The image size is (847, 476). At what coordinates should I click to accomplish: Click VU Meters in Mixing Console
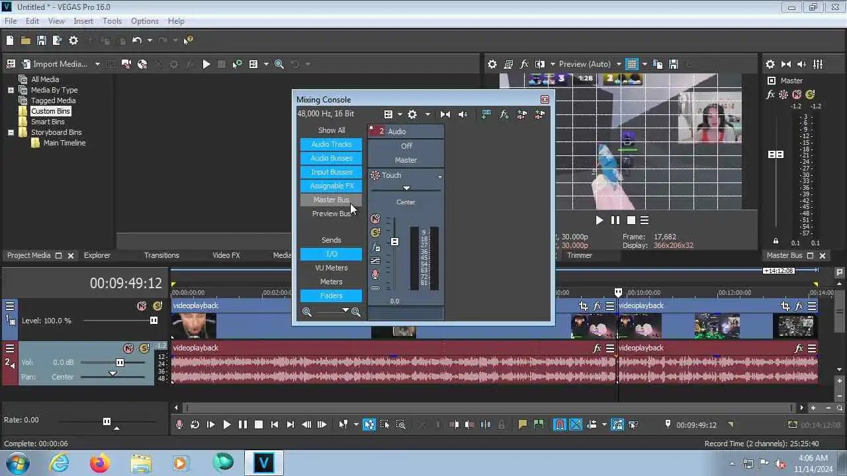coord(332,268)
